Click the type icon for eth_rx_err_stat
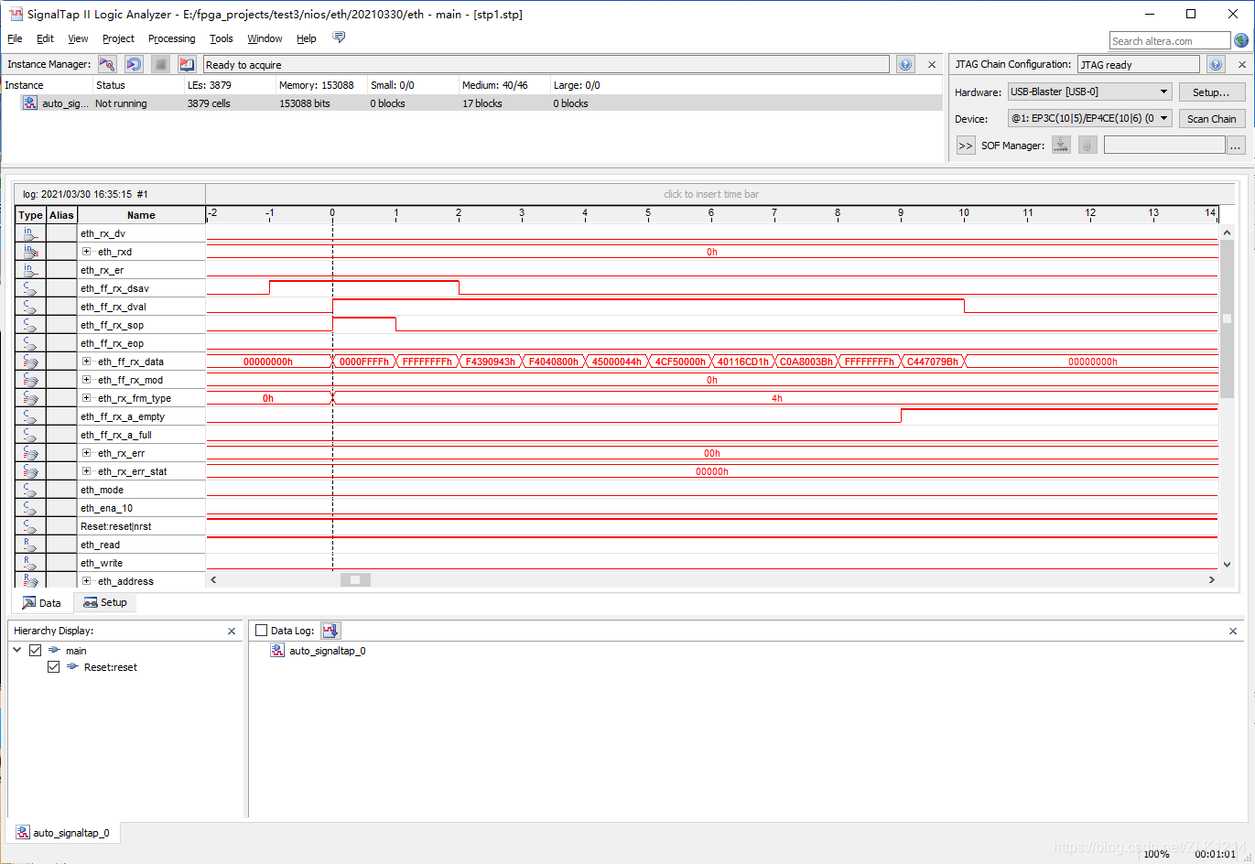 tap(30, 471)
